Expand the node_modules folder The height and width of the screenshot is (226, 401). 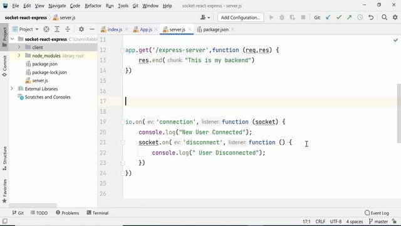19,55
